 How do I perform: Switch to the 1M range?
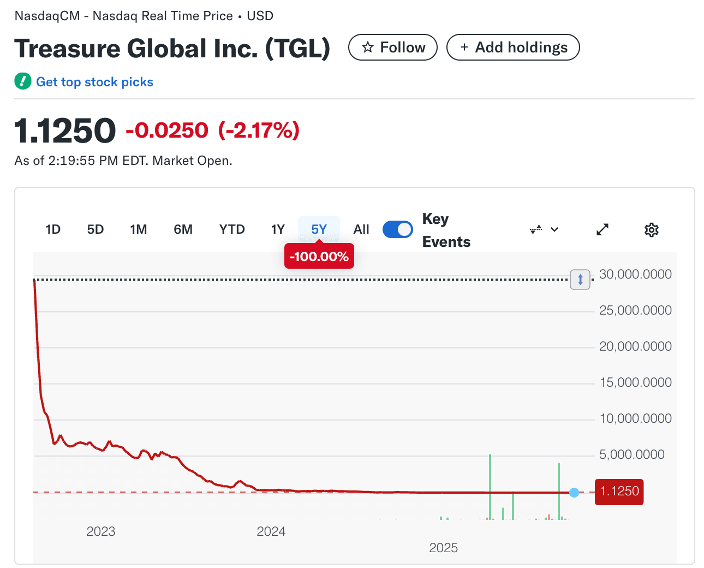pyautogui.click(x=139, y=229)
